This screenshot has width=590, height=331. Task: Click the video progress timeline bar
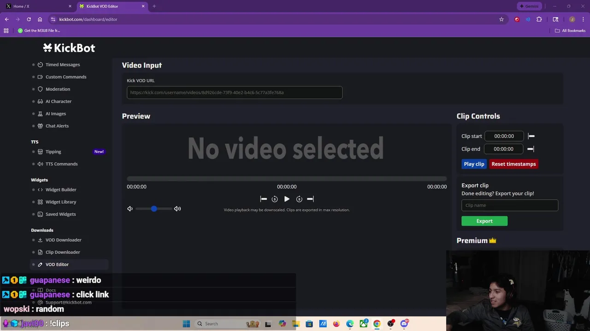click(x=287, y=179)
